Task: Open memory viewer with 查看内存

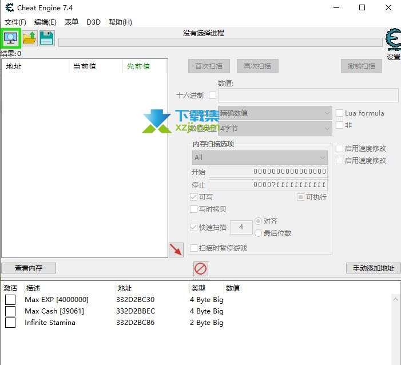Action: (29, 268)
